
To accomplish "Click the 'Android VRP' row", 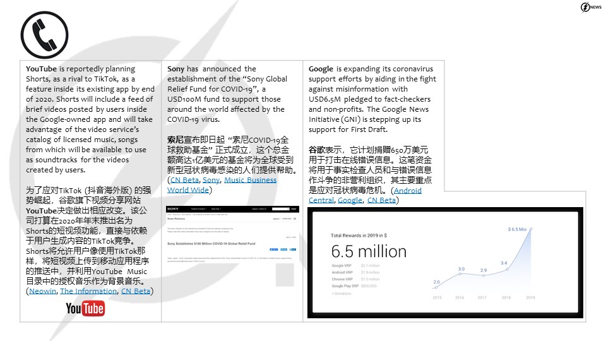I will tap(355, 272).
